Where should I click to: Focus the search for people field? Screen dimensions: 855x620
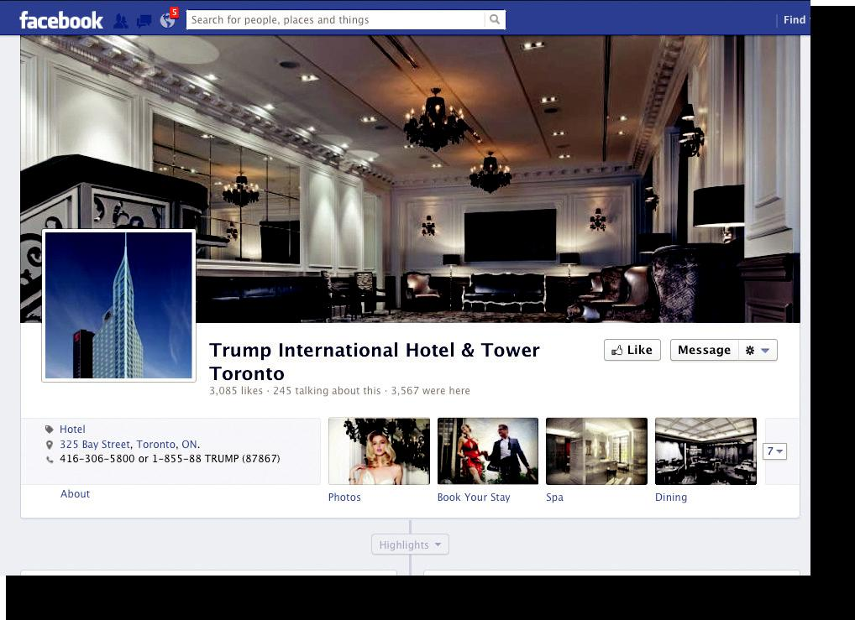pyautogui.click(x=336, y=19)
